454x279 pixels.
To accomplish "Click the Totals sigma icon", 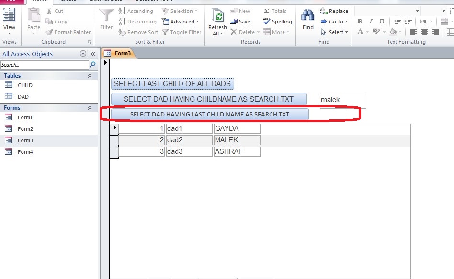I will coord(267,11).
